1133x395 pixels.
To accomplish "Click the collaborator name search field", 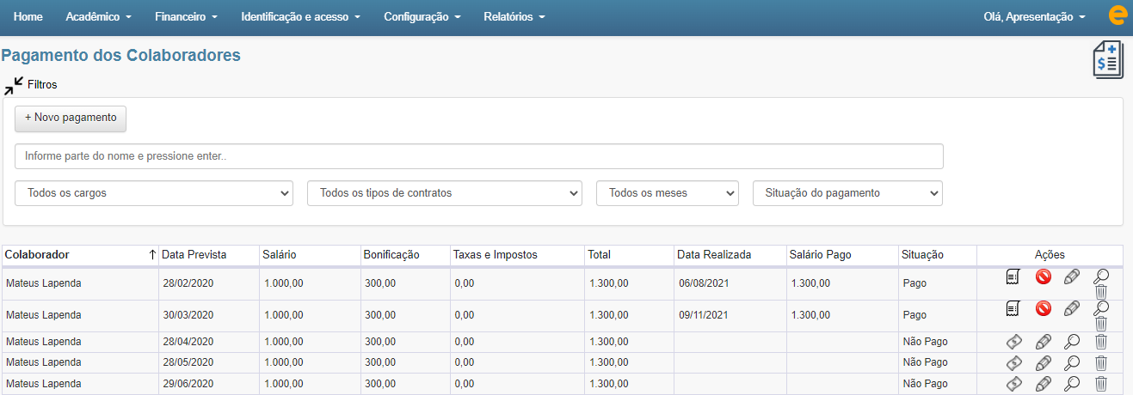I will (x=478, y=156).
